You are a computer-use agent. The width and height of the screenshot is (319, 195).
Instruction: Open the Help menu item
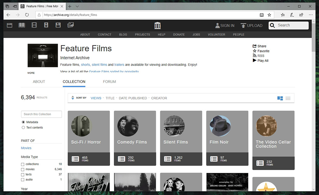[161, 34]
